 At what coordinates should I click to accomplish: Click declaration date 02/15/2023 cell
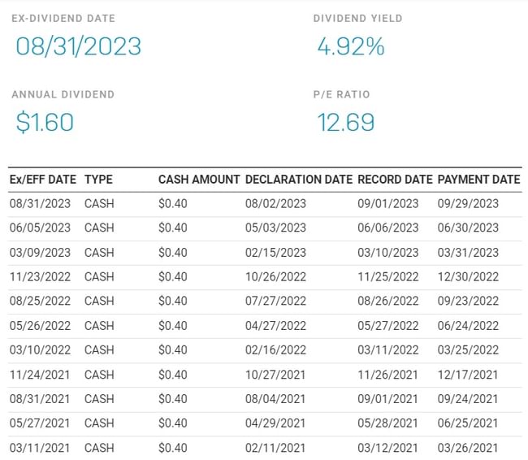pyautogui.click(x=275, y=252)
